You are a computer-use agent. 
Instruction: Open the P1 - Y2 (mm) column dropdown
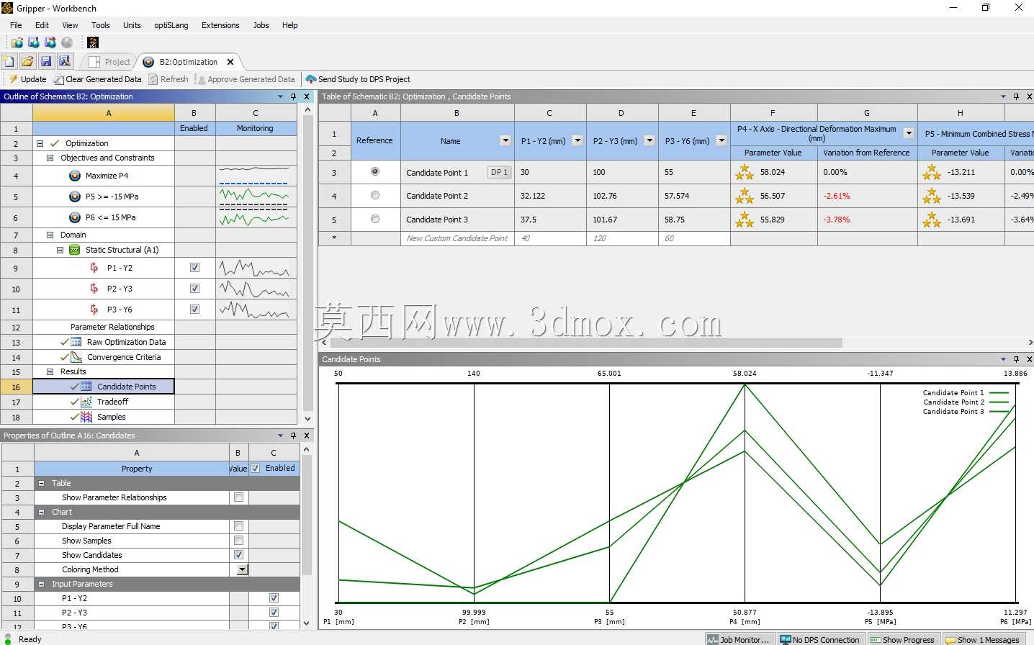pyautogui.click(x=577, y=141)
